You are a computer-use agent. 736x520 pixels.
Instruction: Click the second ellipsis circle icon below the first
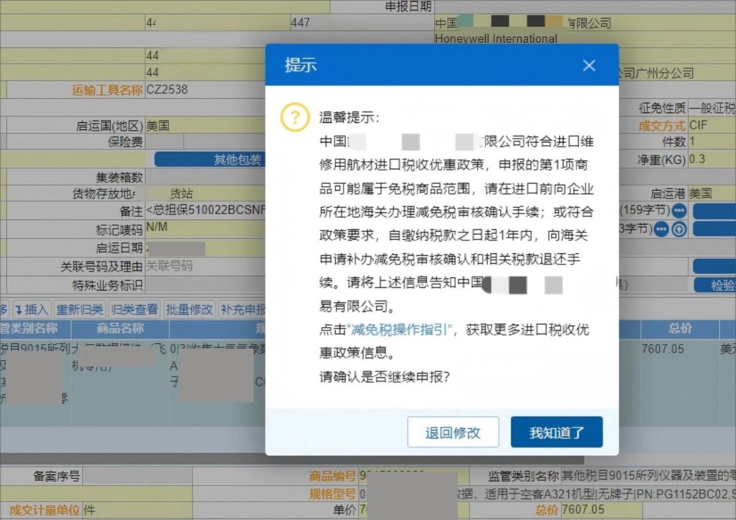(x=661, y=228)
